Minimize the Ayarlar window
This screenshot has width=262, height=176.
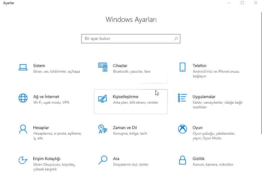[229, 3]
